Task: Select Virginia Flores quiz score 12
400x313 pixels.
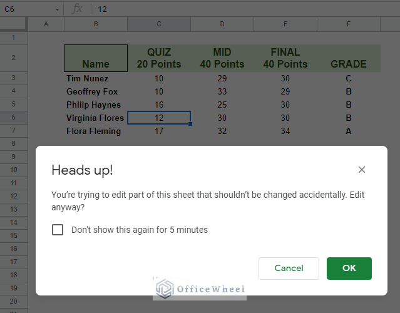Action: click(x=159, y=118)
